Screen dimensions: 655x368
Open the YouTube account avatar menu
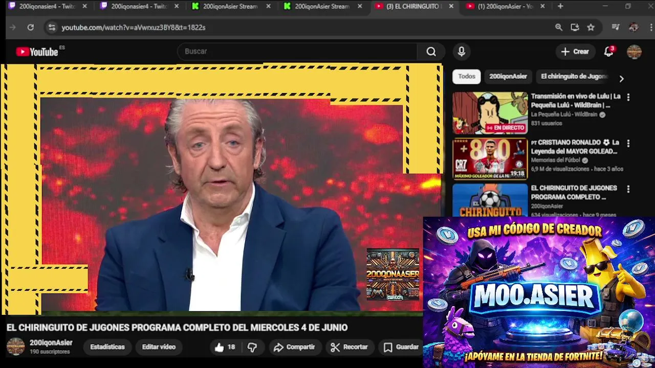(634, 52)
